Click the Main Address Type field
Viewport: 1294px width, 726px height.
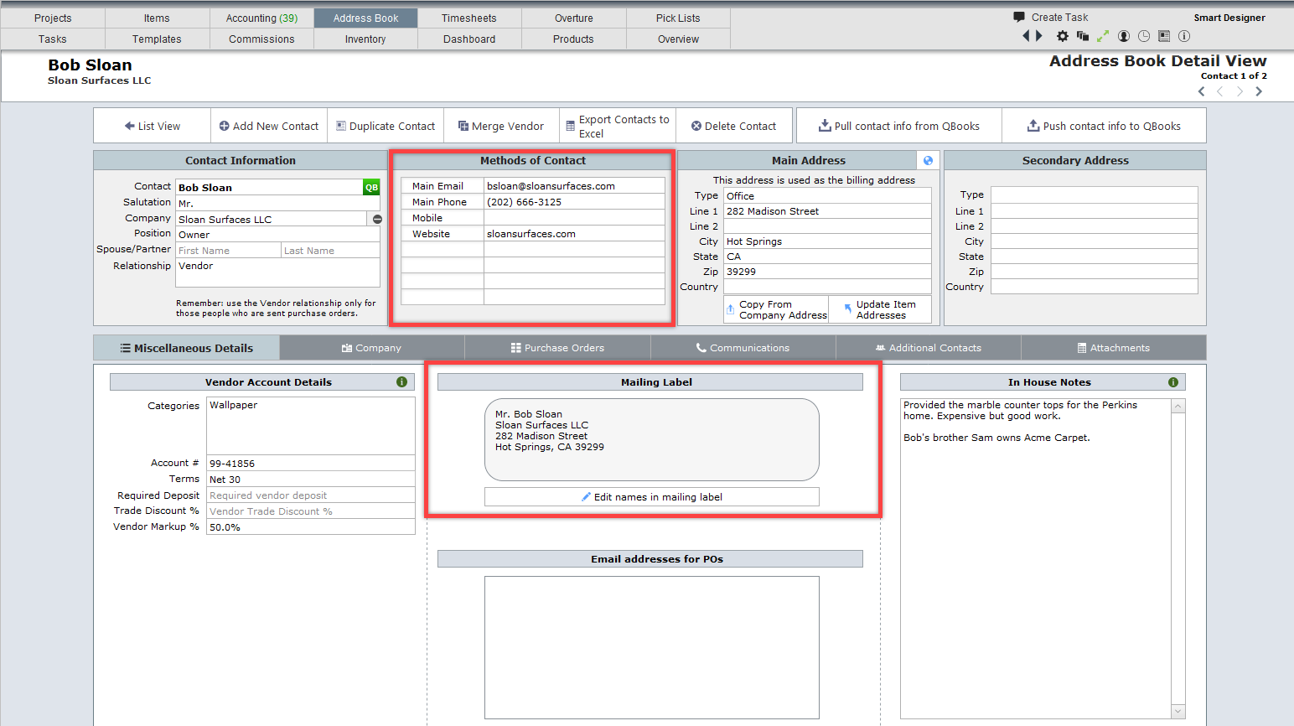tap(827, 195)
